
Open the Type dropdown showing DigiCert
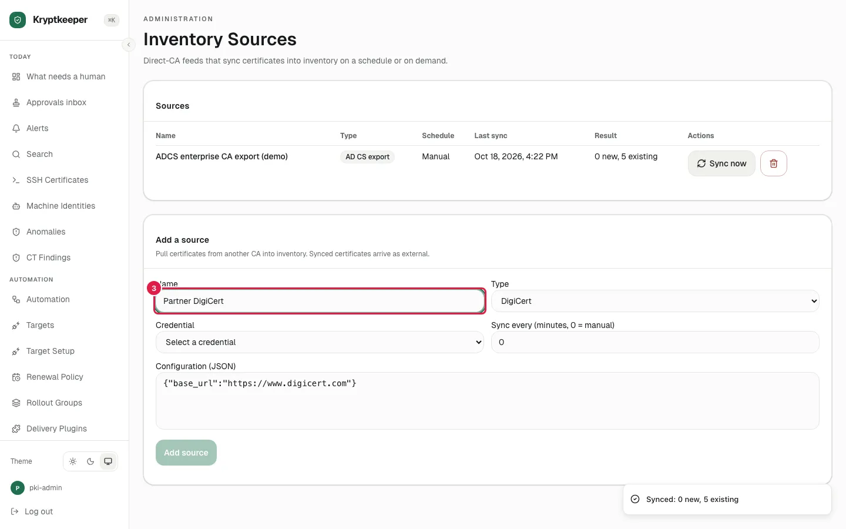655,301
